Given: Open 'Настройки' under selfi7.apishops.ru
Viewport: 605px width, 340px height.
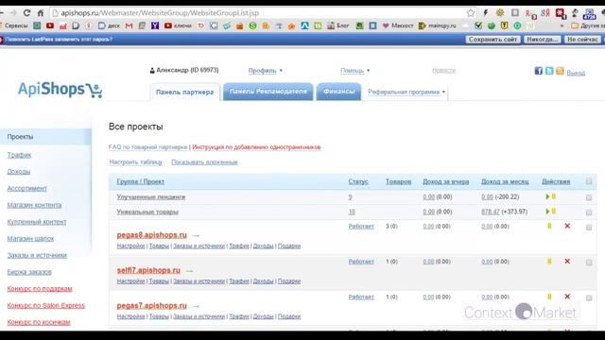Looking at the screenshot, I should pyautogui.click(x=130, y=281).
